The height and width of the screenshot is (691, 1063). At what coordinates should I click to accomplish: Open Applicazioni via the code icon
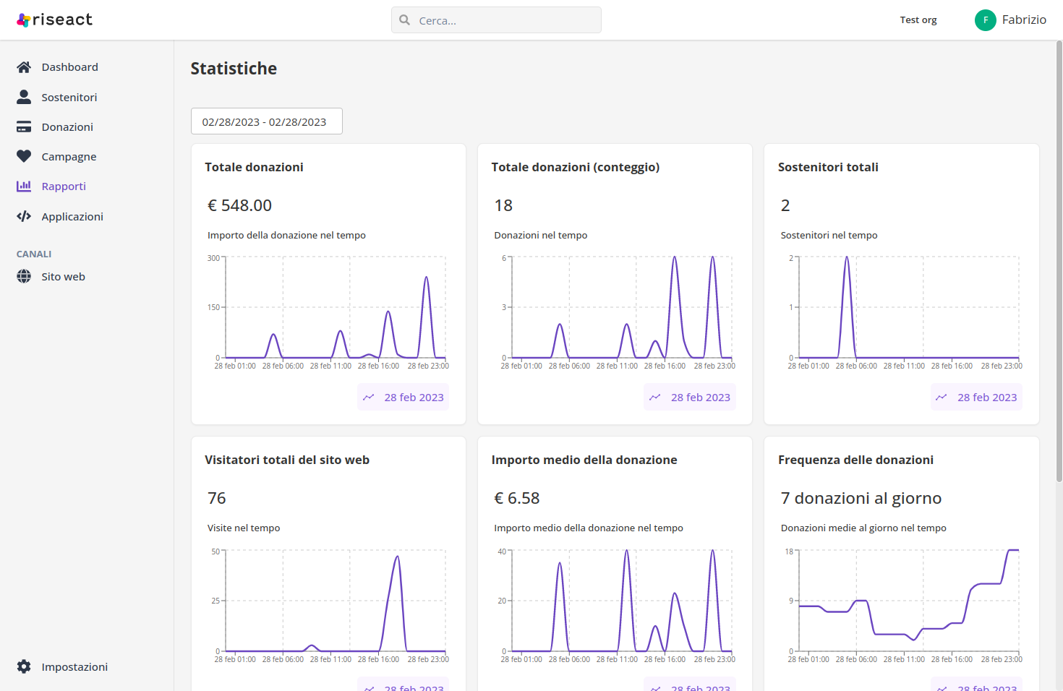pyautogui.click(x=24, y=216)
